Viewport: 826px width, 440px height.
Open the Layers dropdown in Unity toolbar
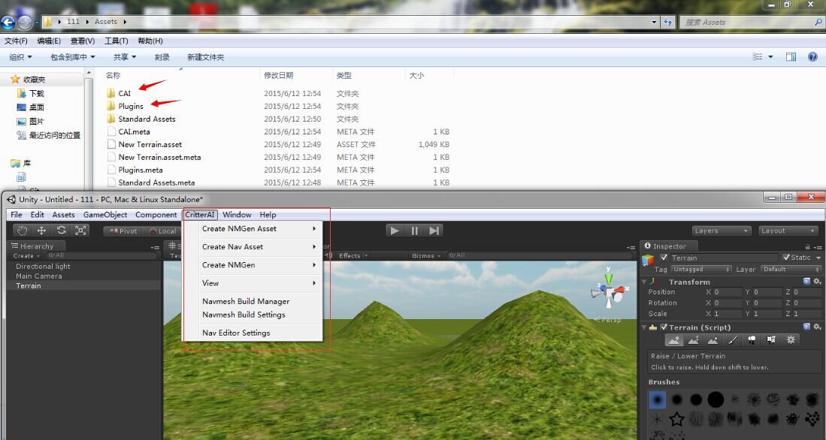click(x=722, y=231)
